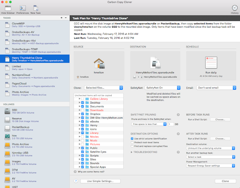Image resolution: width=240 pixels, height=188 pixels.
Task: Add a task with the plus icon
Action: click(61, 18)
